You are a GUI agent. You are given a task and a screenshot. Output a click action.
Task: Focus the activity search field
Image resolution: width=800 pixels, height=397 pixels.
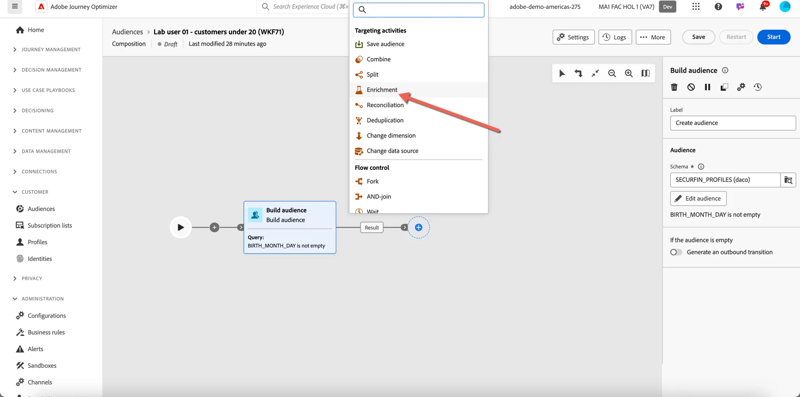419,10
